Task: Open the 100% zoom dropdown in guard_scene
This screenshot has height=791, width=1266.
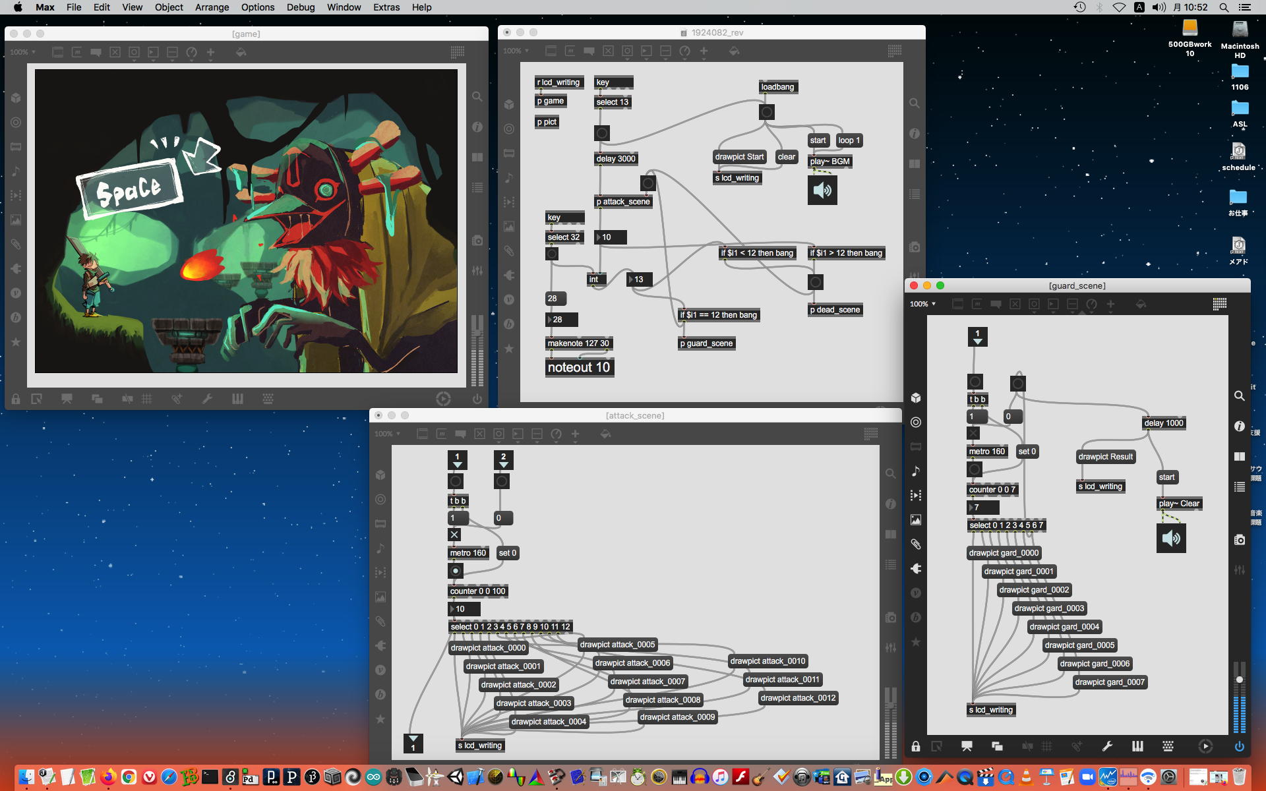Action: (x=923, y=304)
